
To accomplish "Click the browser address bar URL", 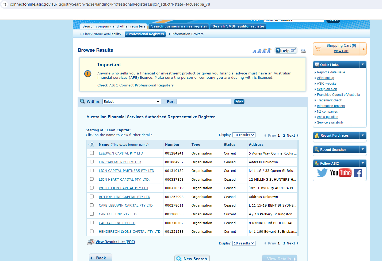I will click(110, 4).
